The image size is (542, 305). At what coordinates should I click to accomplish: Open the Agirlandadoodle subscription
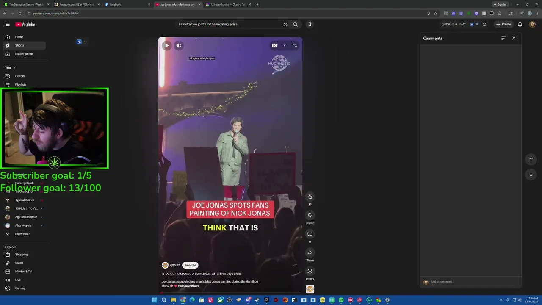coord(24,217)
